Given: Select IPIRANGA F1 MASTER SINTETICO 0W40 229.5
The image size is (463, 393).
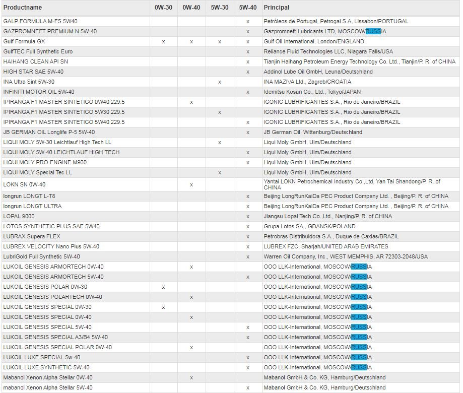Looking at the screenshot, I should tap(64, 102).
